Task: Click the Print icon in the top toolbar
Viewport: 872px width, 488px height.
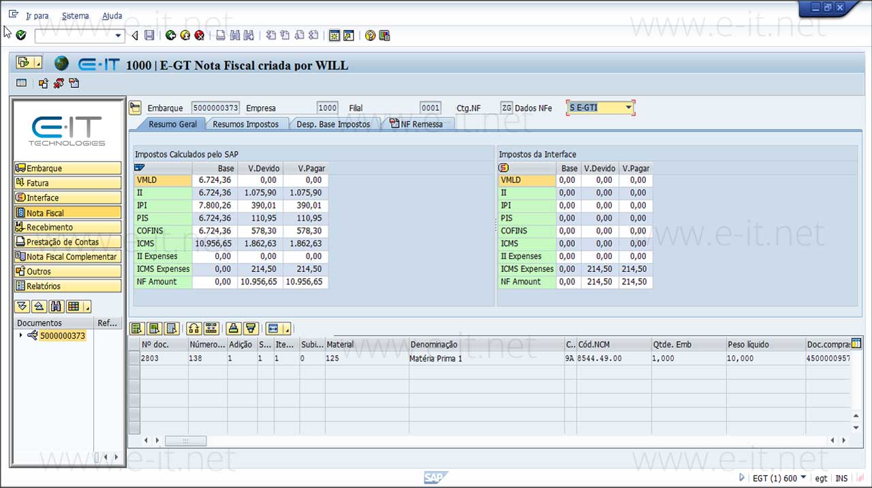Action: pos(221,35)
